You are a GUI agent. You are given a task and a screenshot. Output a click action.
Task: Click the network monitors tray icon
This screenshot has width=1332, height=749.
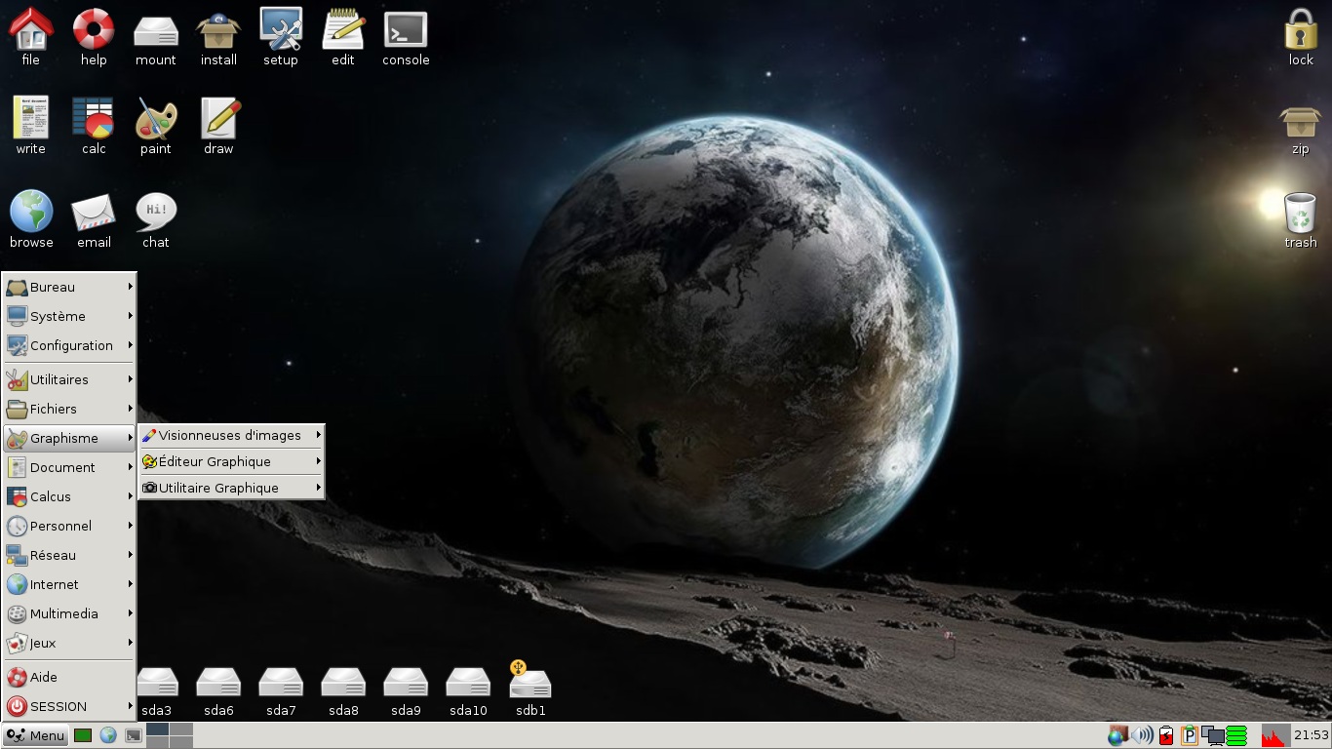pyautogui.click(x=1213, y=735)
